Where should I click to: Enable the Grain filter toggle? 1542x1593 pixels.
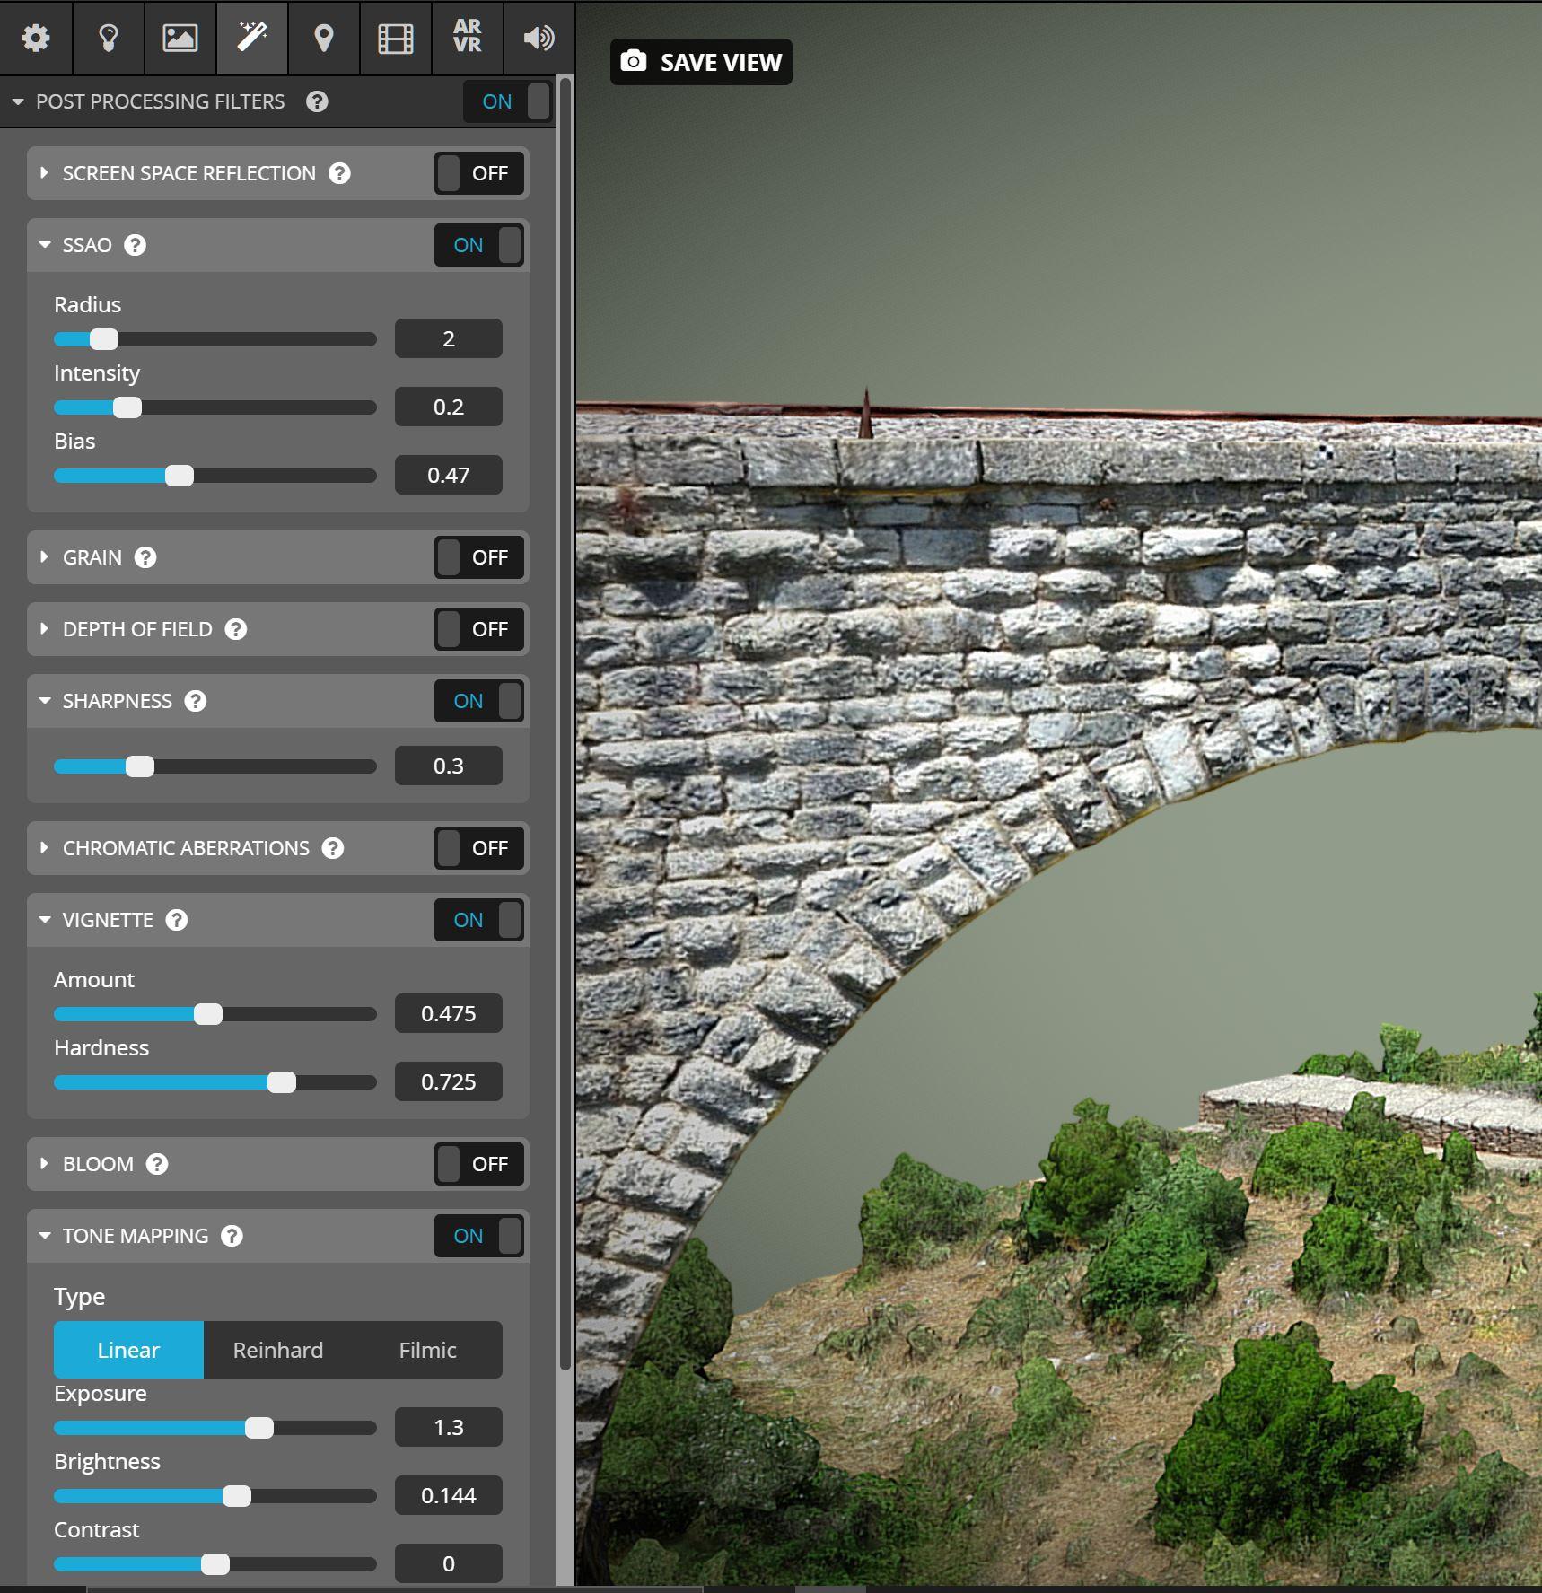click(x=479, y=557)
